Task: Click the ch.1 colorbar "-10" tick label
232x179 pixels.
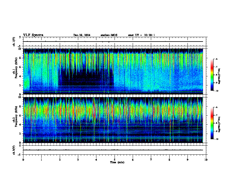Action: pyautogui.click(x=216, y=91)
